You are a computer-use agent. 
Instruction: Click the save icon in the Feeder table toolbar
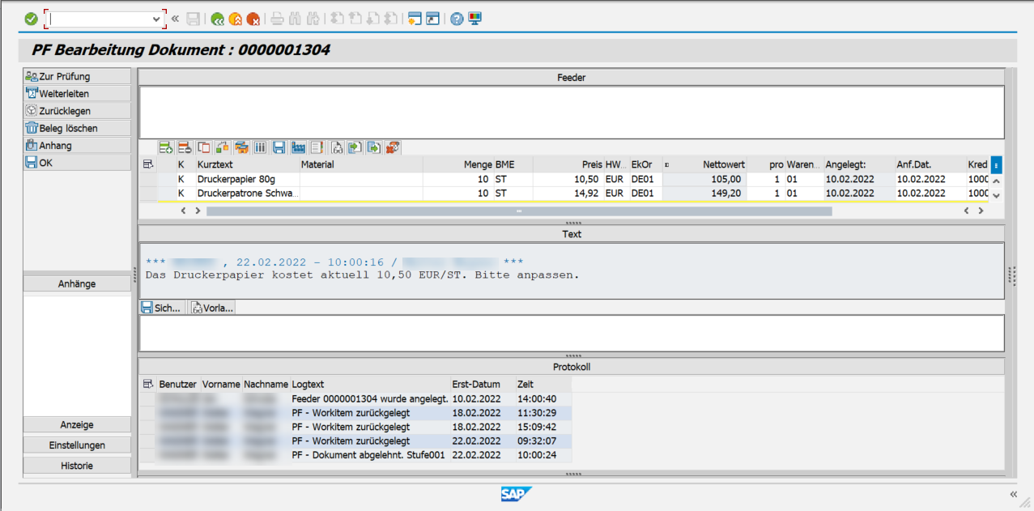[279, 147]
